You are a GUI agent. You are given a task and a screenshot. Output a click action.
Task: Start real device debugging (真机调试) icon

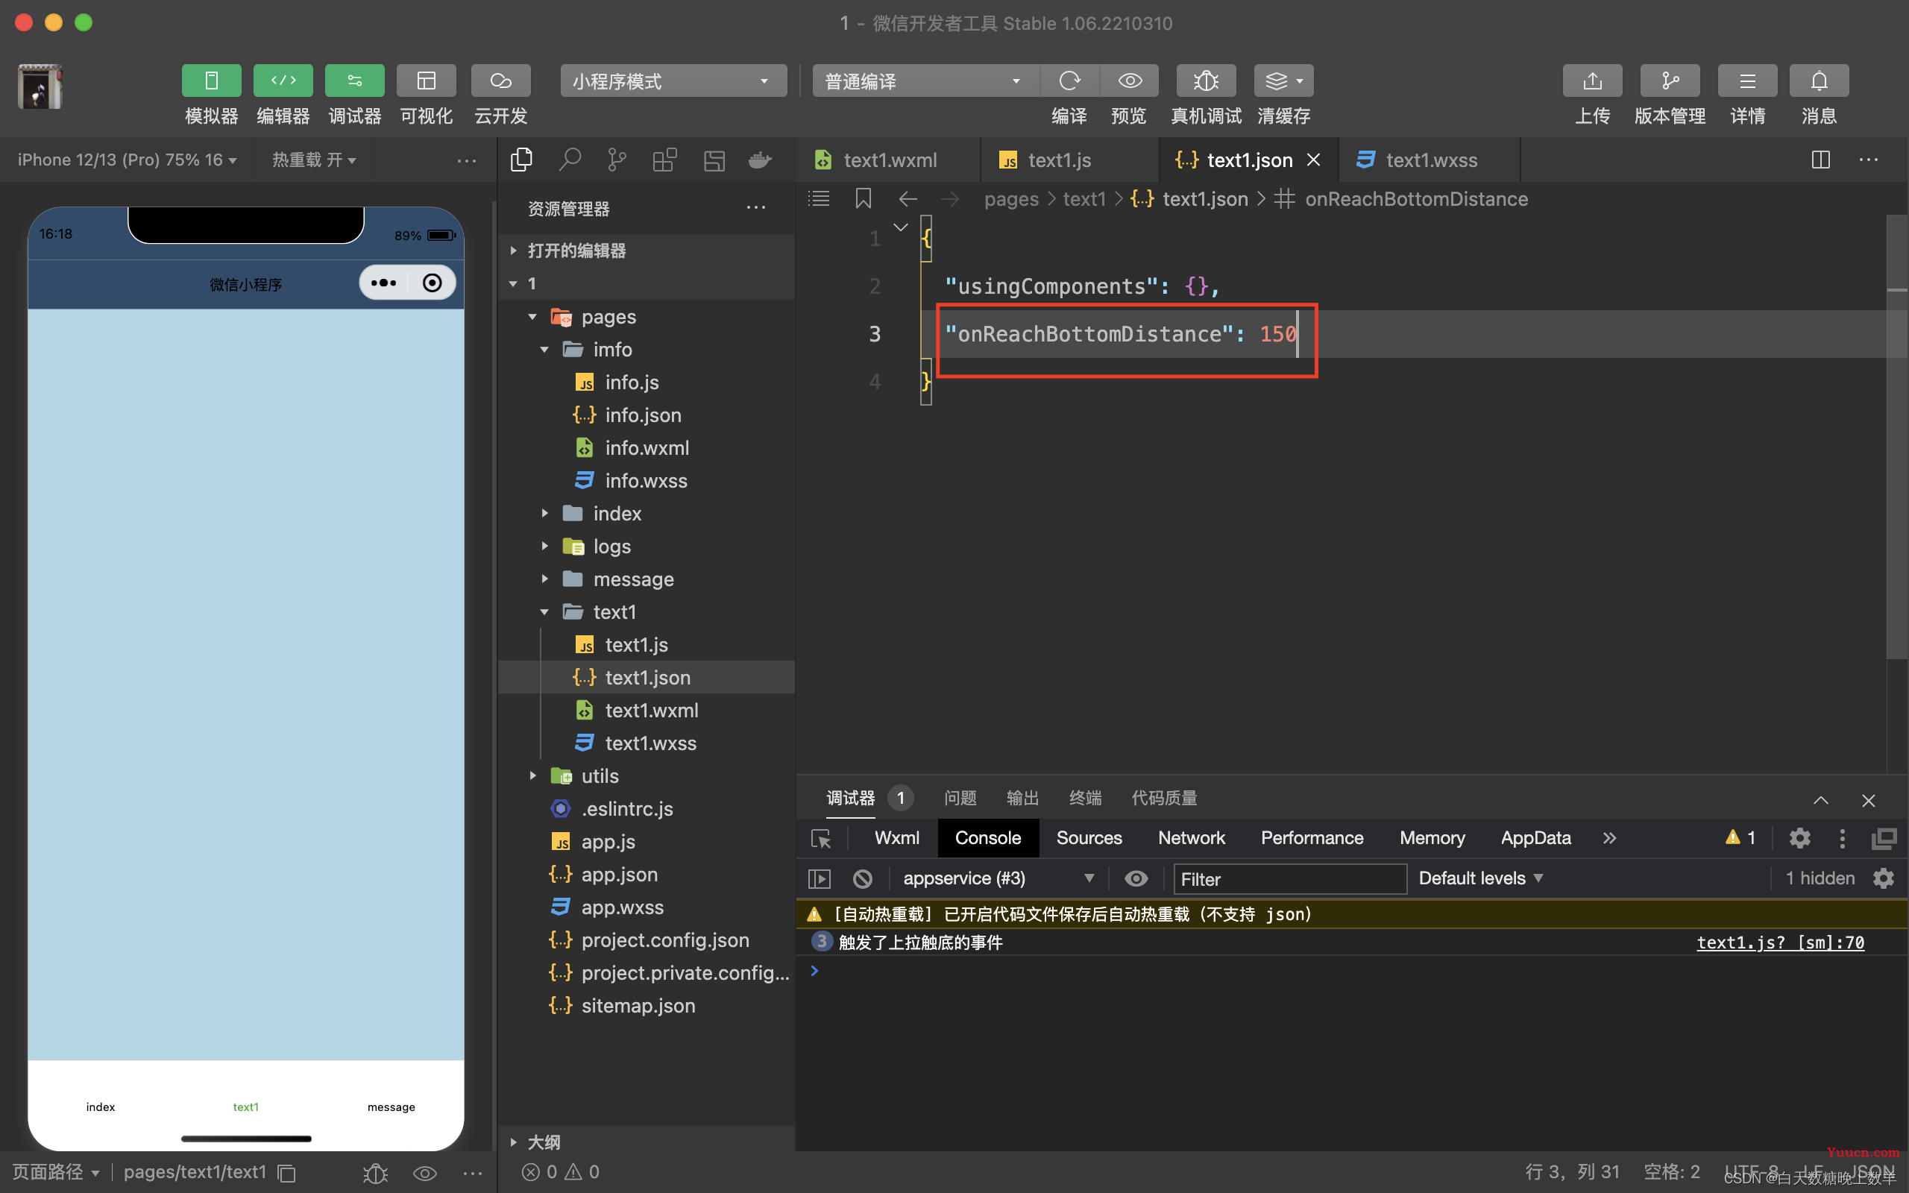(1206, 81)
